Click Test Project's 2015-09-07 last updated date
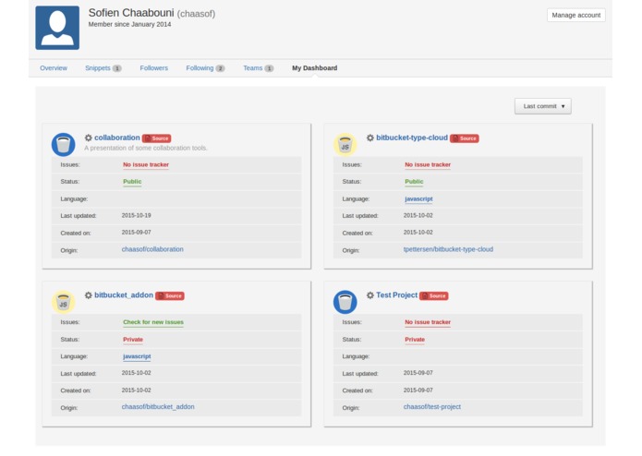The width and height of the screenshot is (642, 456). 418,373
